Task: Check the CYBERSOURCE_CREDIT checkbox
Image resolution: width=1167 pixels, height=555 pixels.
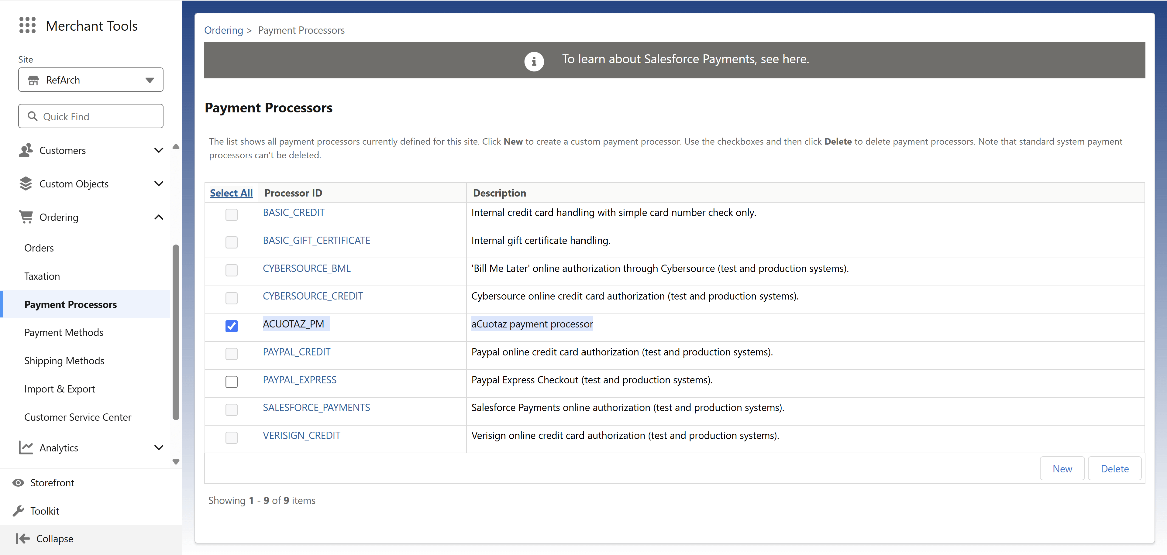Action: (232, 298)
